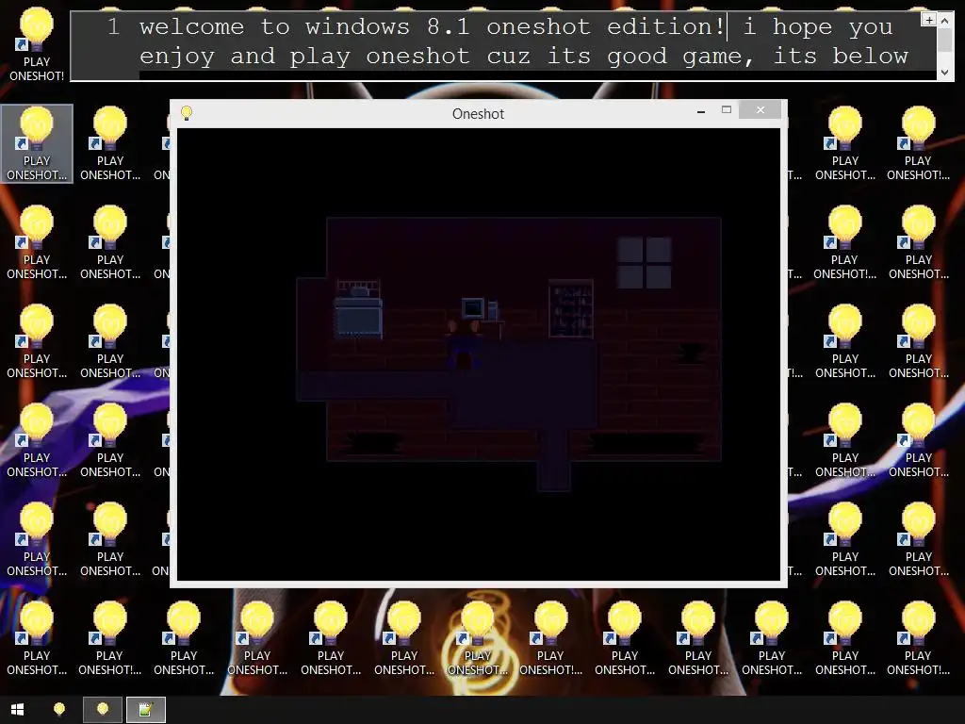Open the ninth shortcut in the bottom desktop row
965x724 pixels.
[x=625, y=638]
